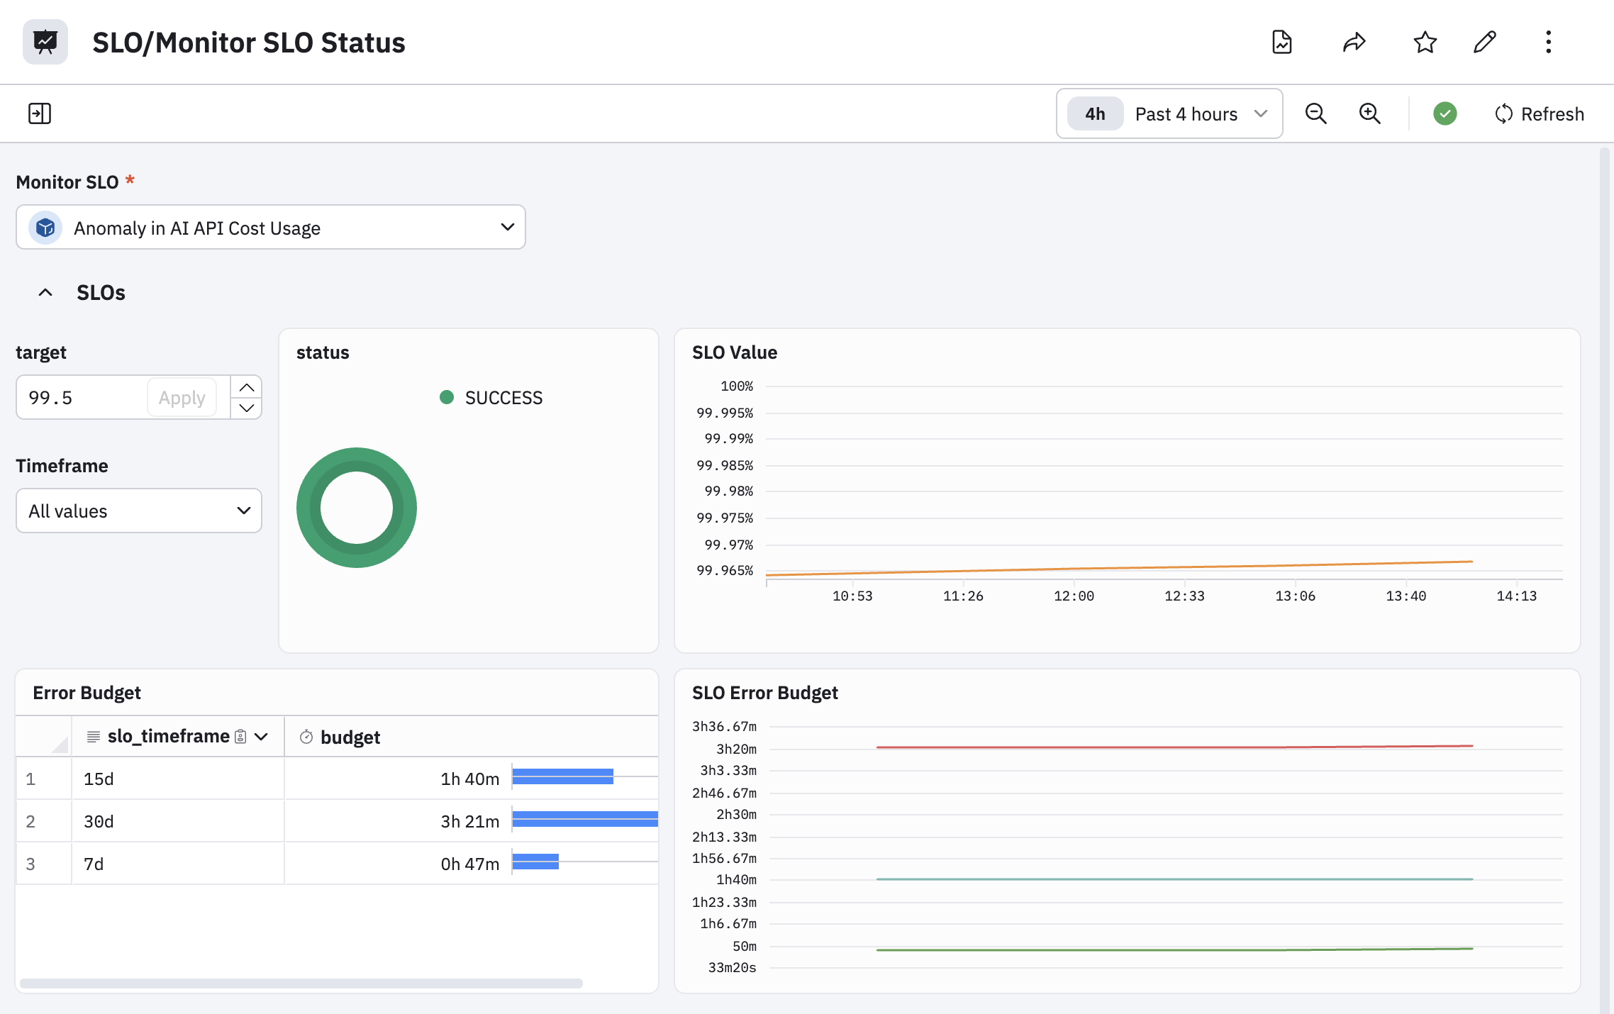The width and height of the screenshot is (1614, 1014).
Task: Click the Apply button for target
Action: [182, 398]
